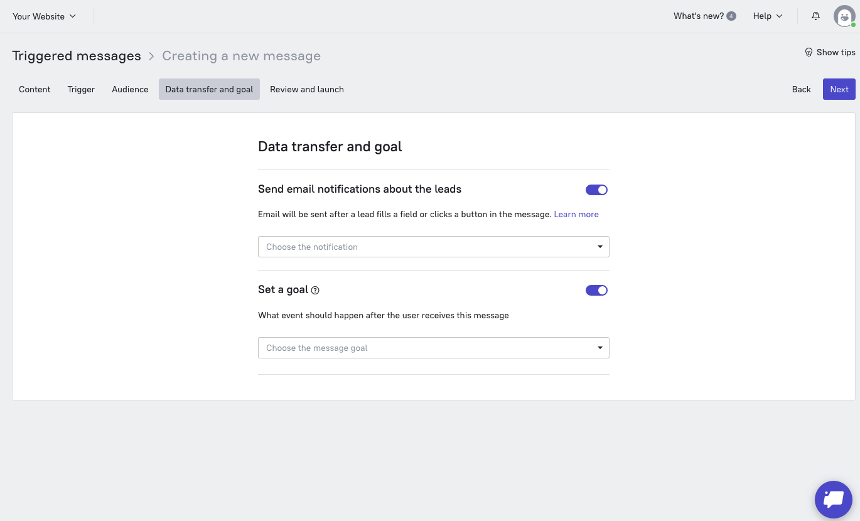Open the Help menu
Screen dimensions: 860x521
768,16
